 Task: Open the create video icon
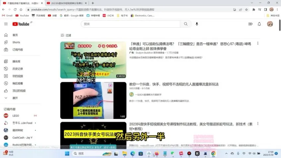(x=250, y=24)
